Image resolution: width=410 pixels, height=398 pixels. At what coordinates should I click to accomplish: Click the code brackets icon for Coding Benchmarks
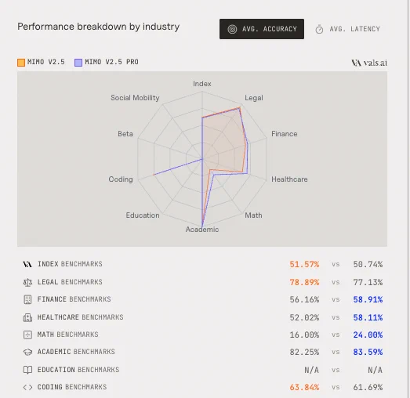pos(27,387)
